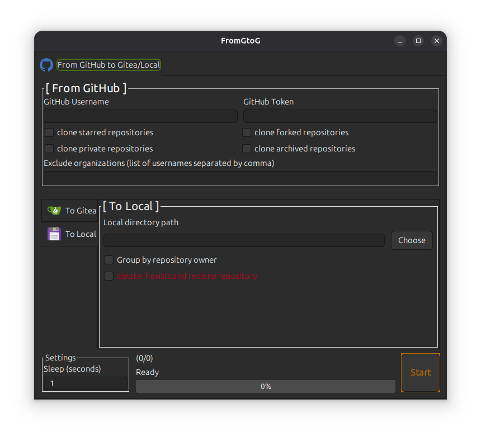
Task: Maximize the FromGtoG window
Action: [x=418, y=41]
